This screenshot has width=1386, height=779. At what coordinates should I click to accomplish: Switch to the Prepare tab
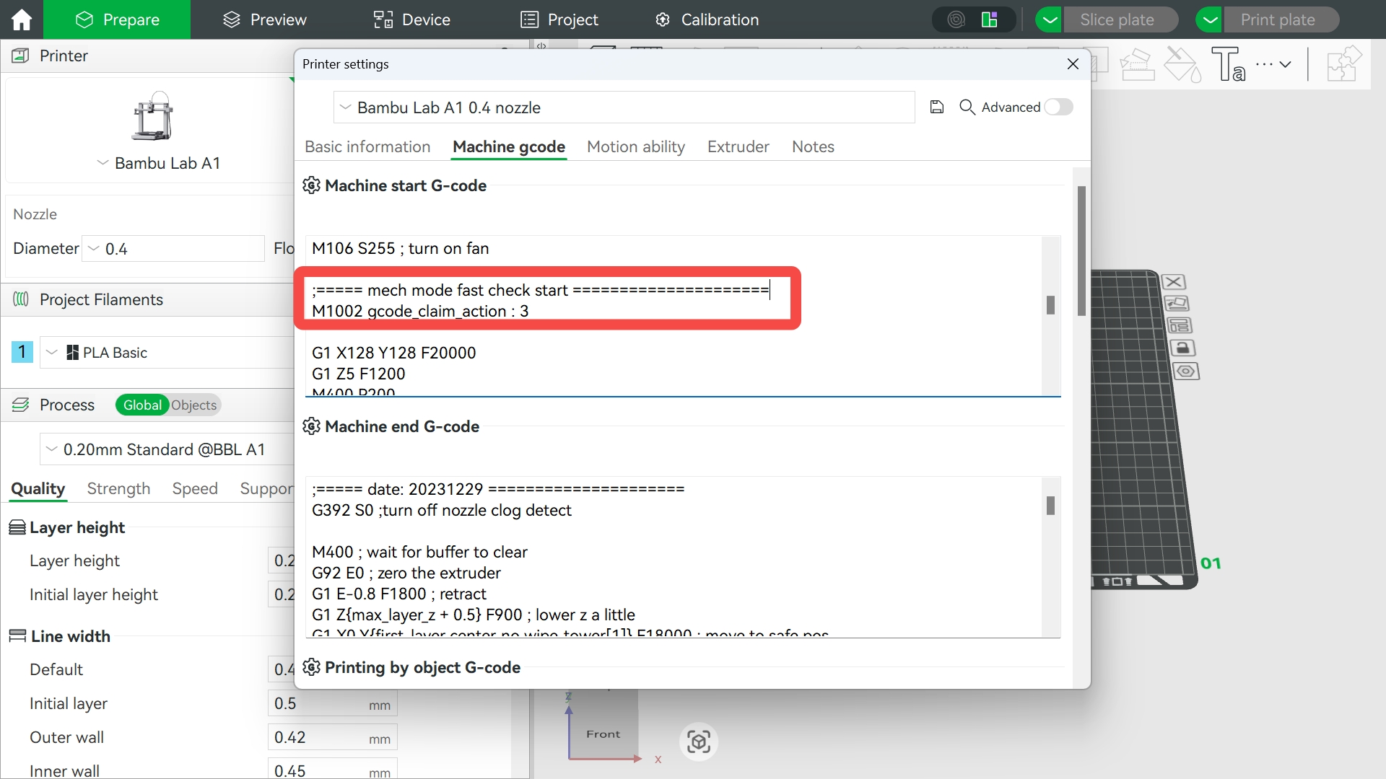click(117, 19)
